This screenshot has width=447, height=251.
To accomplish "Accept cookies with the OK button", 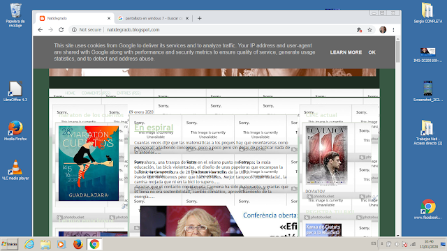I will tap(372, 52).
